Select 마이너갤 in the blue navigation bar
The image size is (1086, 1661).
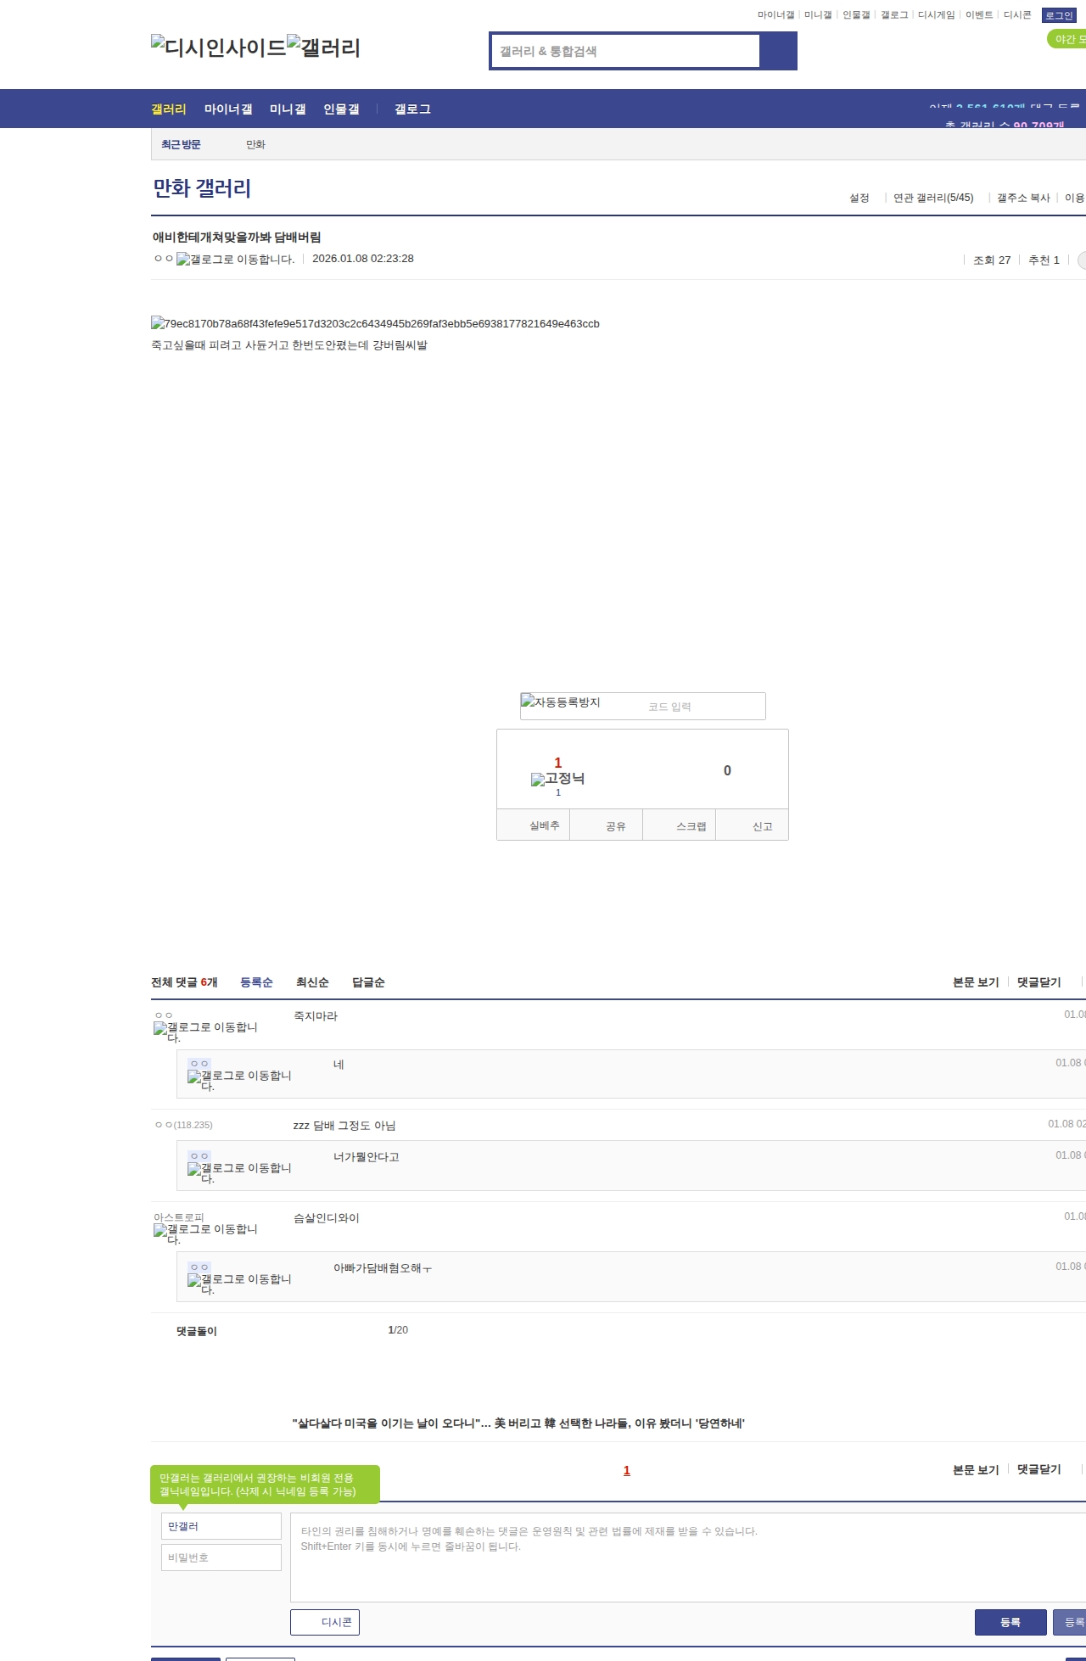pyautogui.click(x=228, y=109)
